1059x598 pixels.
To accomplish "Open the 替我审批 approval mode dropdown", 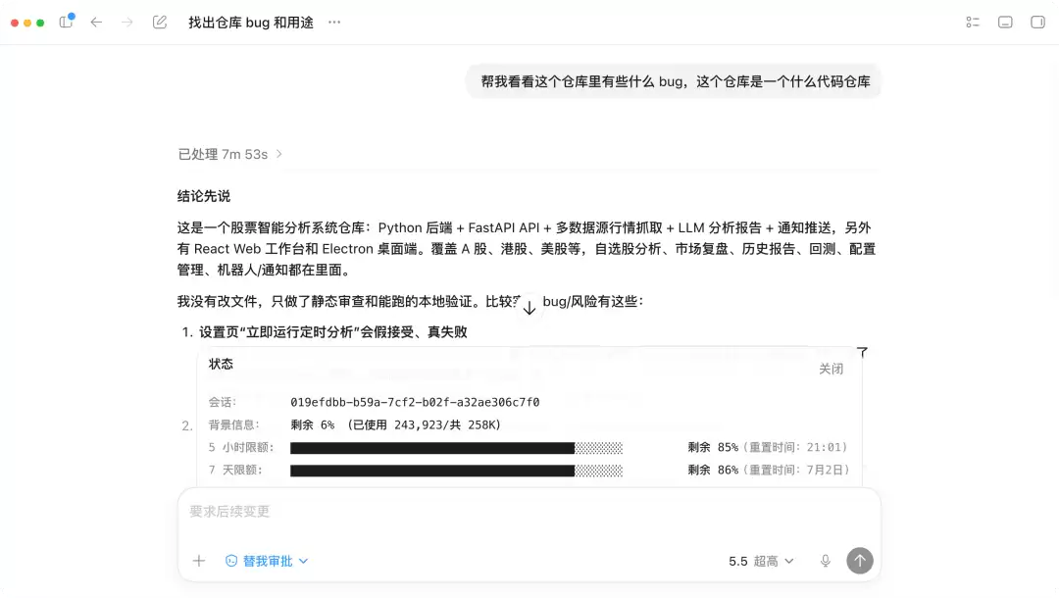I will click(267, 561).
